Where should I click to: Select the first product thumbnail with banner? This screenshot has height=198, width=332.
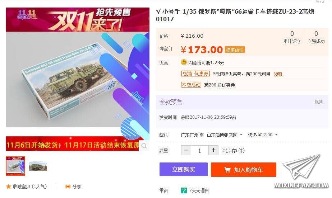pos(15,166)
